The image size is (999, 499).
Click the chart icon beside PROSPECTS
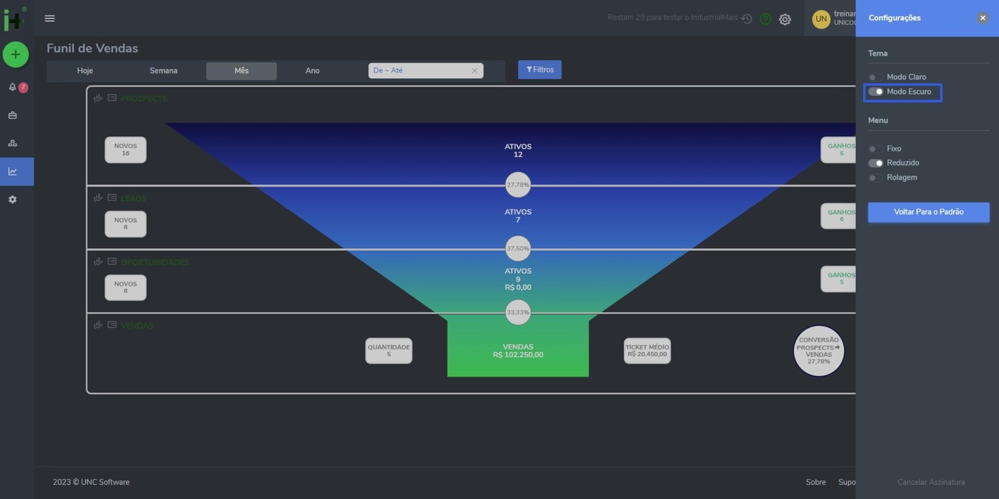tap(98, 98)
